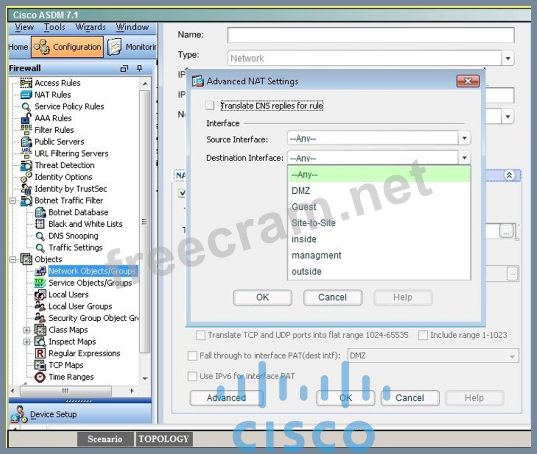Select the TOPOLOGY tab

point(164,439)
